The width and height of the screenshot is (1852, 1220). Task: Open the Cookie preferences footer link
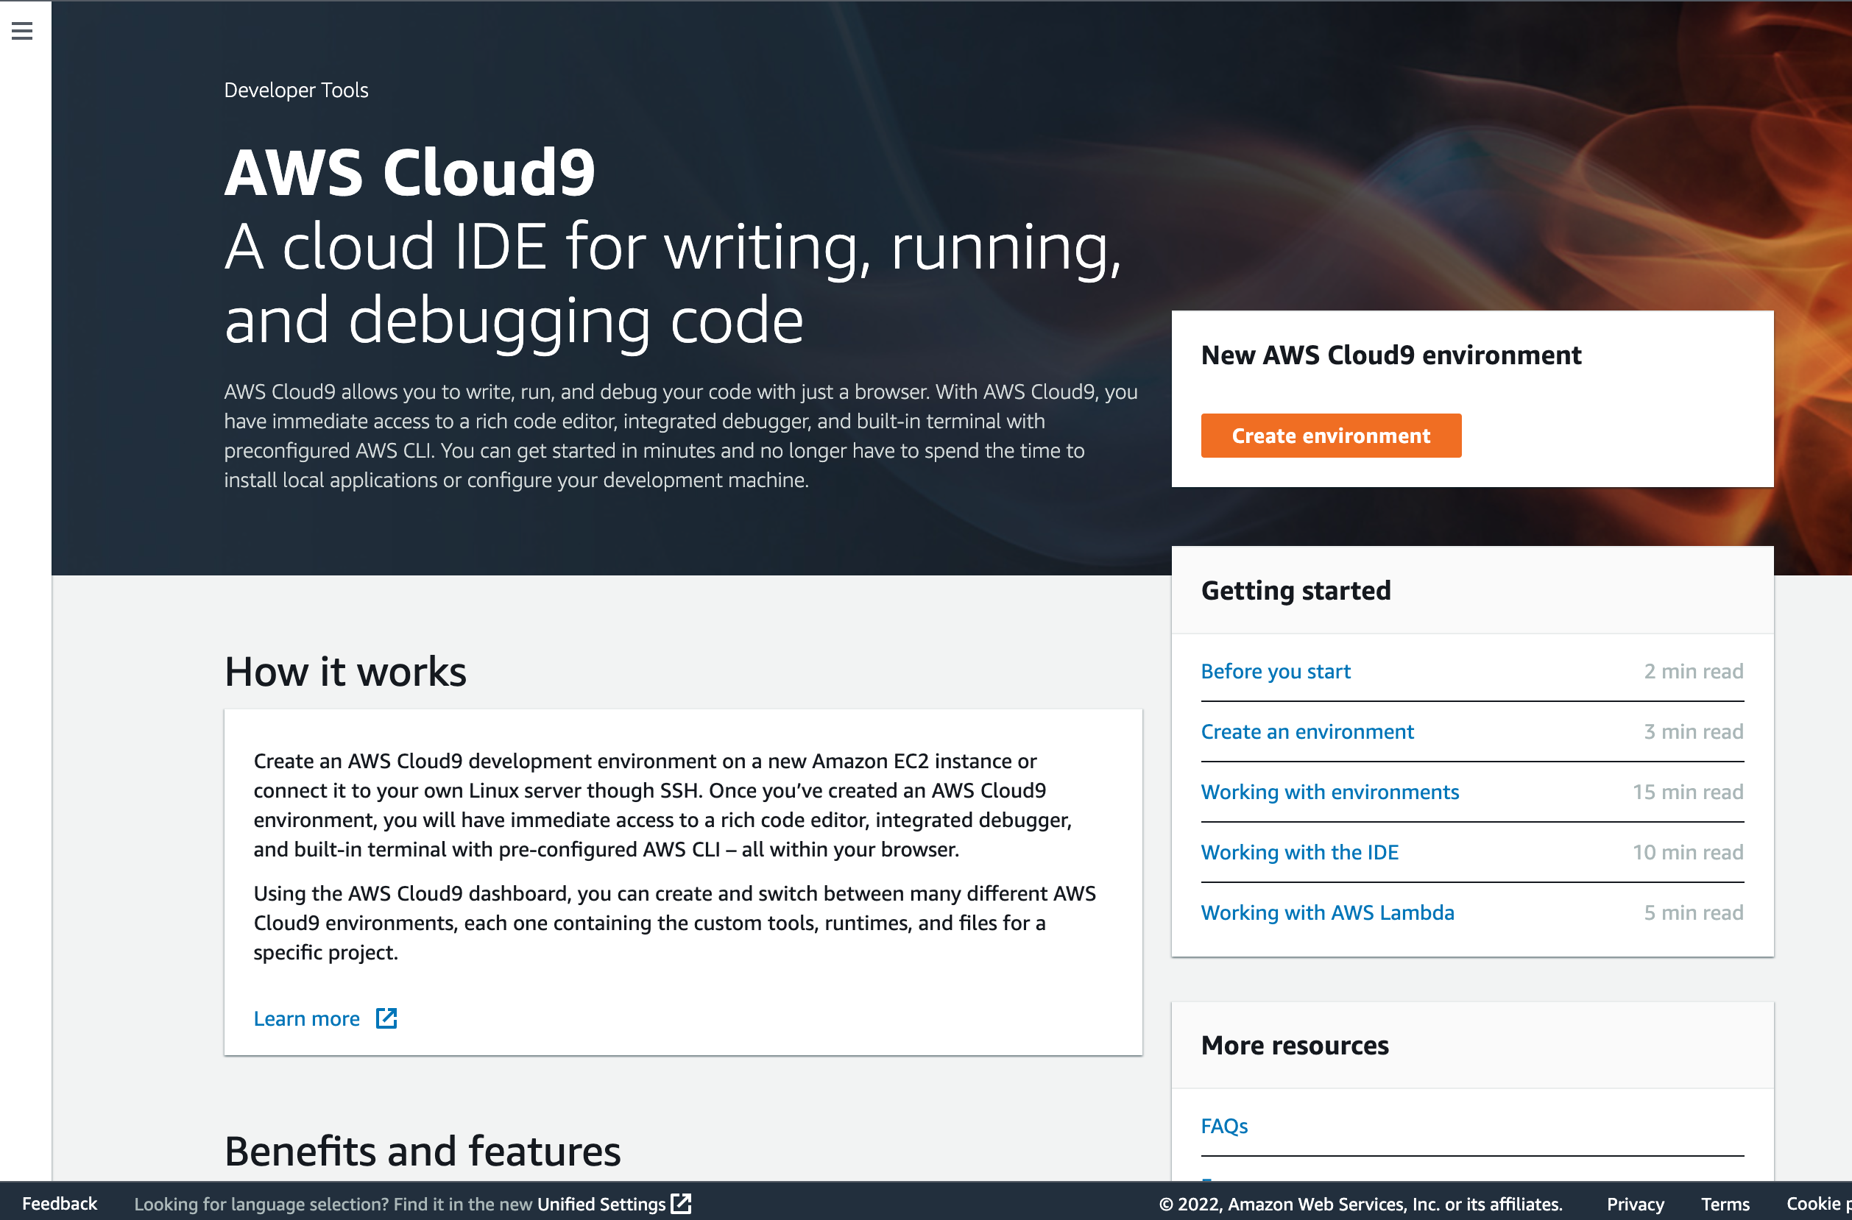[x=1820, y=1204]
